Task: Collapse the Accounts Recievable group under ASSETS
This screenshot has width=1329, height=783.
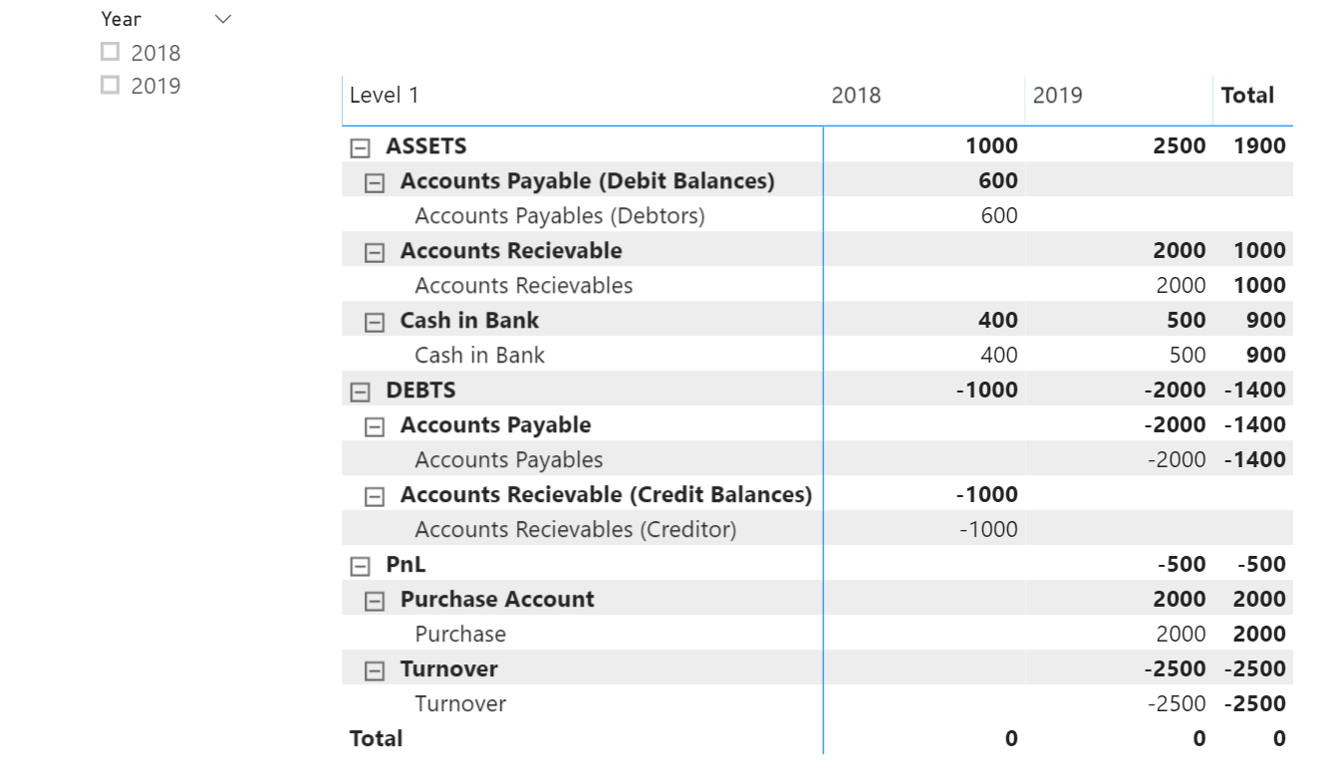Action: click(375, 252)
